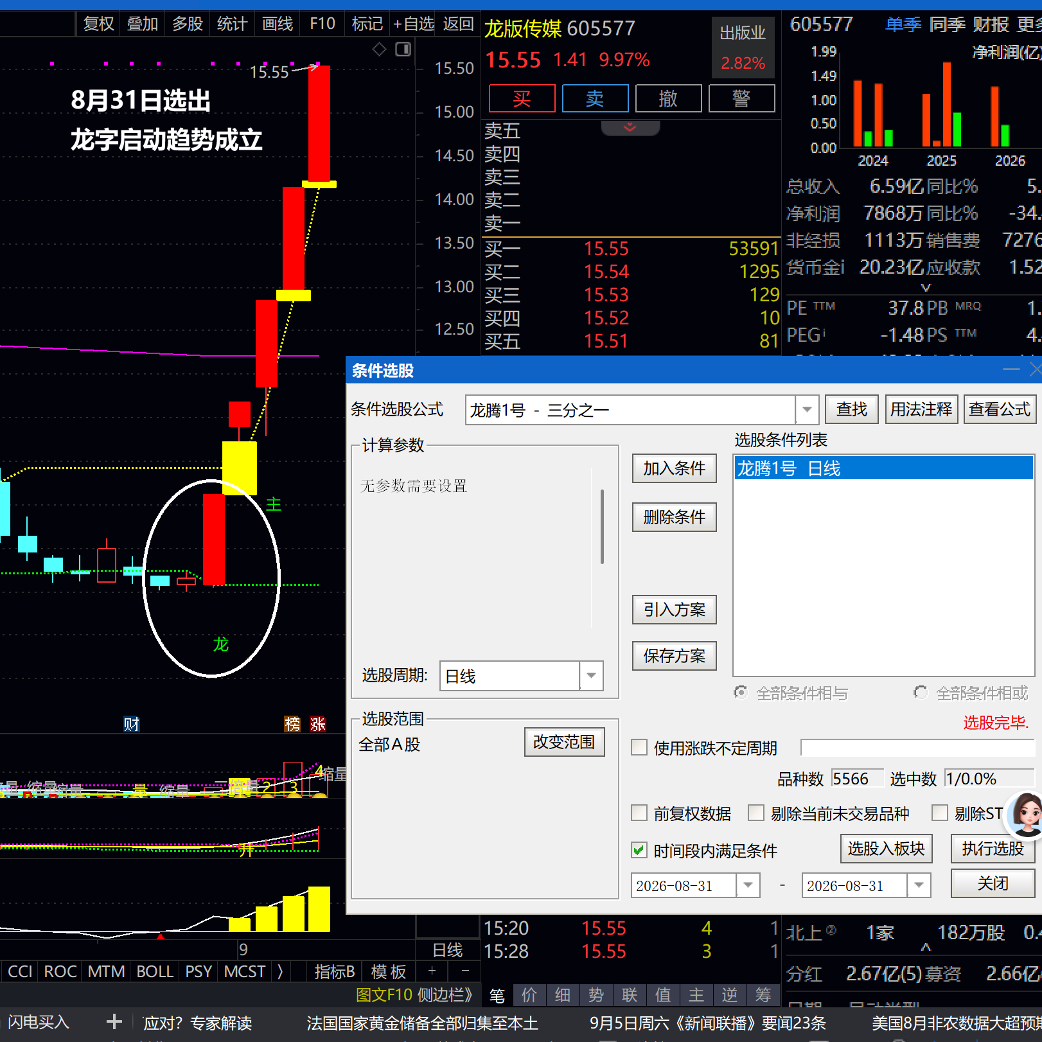This screenshot has height=1042, width=1042.
Task: Toggle the panel layout icon above the chart
Action: (403, 49)
